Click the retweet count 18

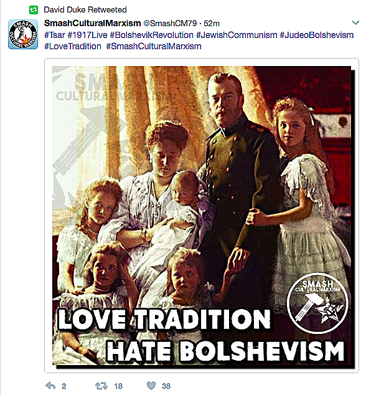coord(118,386)
